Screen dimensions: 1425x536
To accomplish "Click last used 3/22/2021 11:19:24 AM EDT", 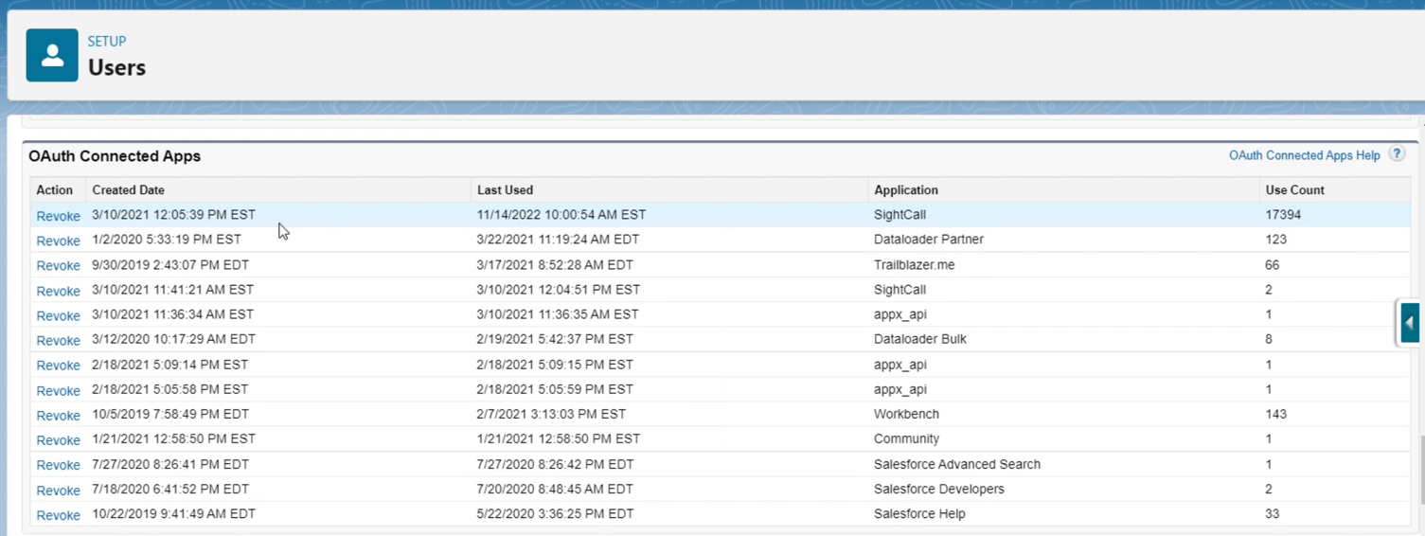I will coord(558,240).
